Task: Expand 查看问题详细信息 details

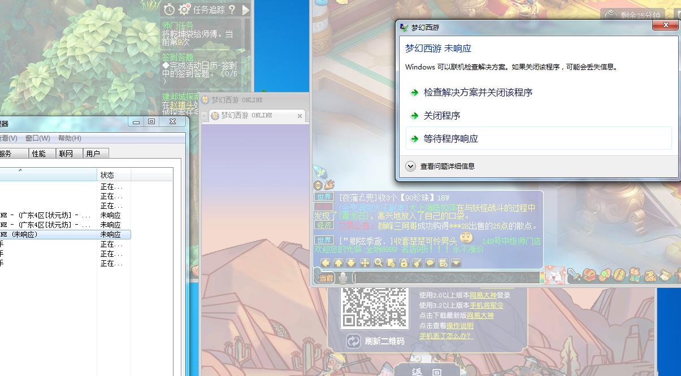Action: (441, 167)
